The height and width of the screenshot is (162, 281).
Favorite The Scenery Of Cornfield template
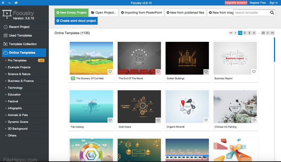pos(110,72)
